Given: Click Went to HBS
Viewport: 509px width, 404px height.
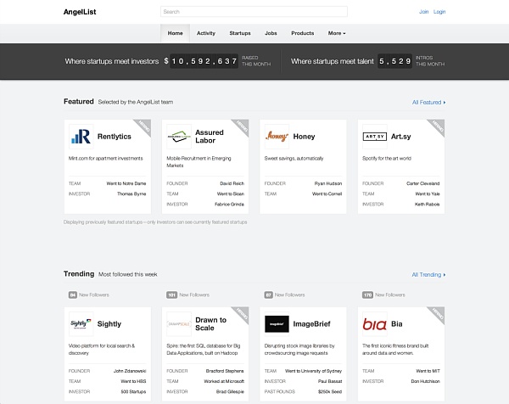Looking at the screenshot, I should tap(133, 381).
